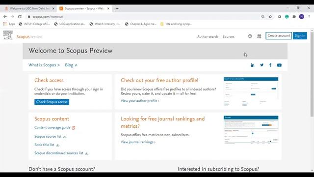
Task: Open Scopus source list link
Action: point(48,137)
